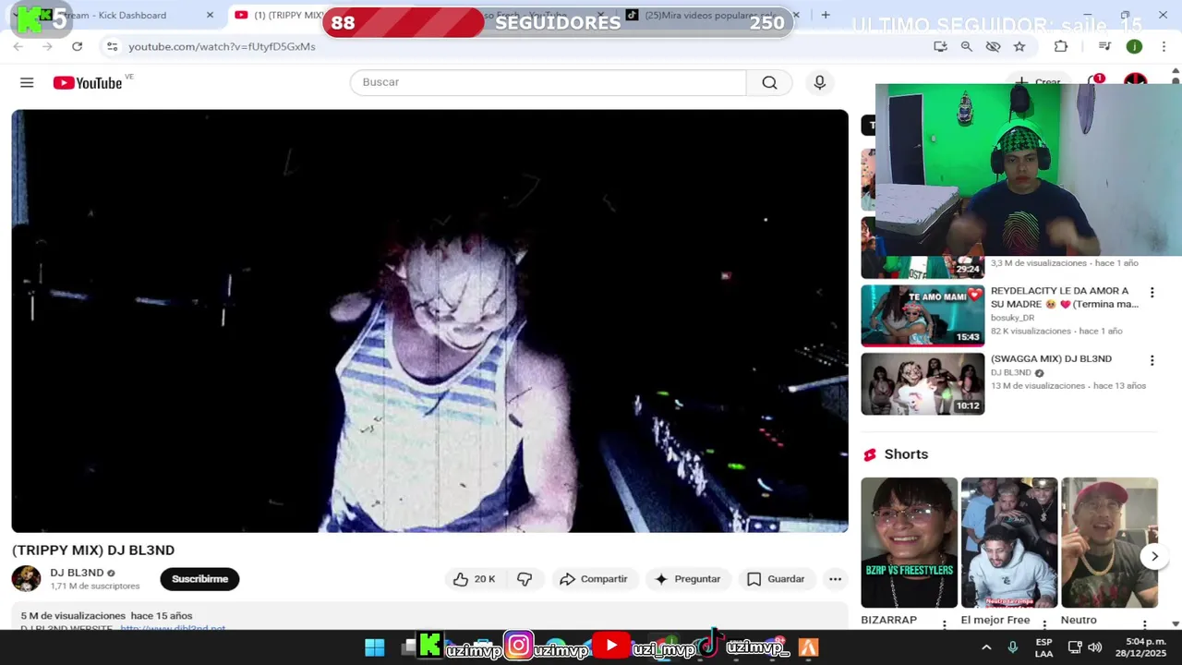
Task: Expand the description showing 5 M de visualizaciones
Action: [x=429, y=616]
